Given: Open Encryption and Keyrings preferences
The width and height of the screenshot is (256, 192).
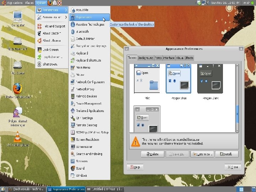Looking at the screenshot, I should click(x=90, y=46).
